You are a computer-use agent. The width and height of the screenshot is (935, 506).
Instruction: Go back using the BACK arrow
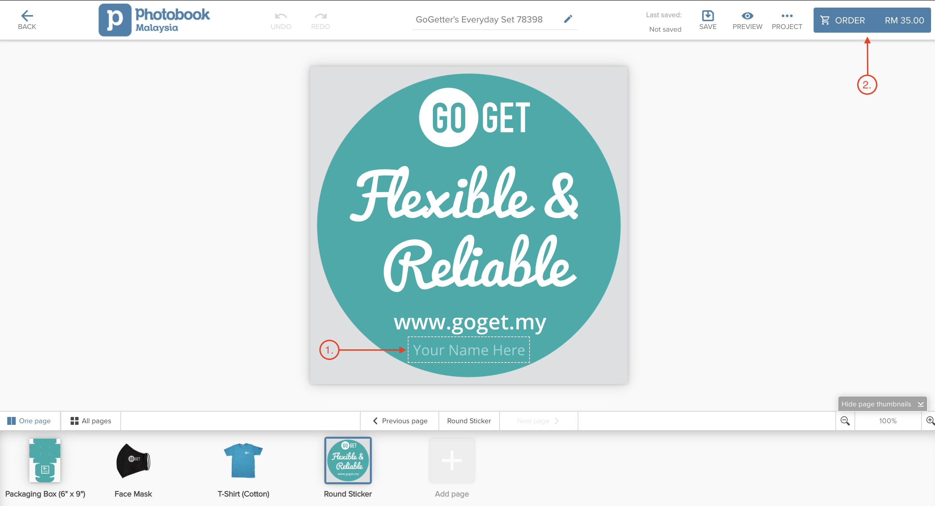pos(27,20)
